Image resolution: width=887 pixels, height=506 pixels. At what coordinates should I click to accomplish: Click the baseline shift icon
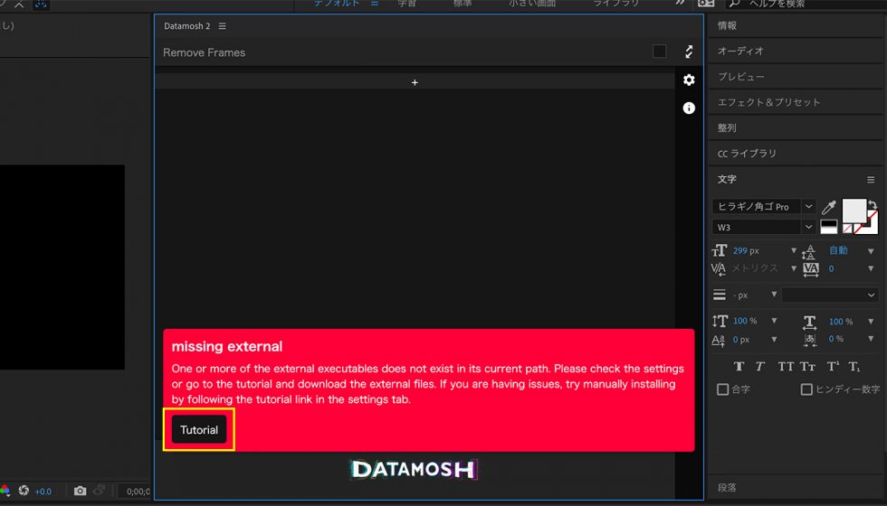pos(719,340)
